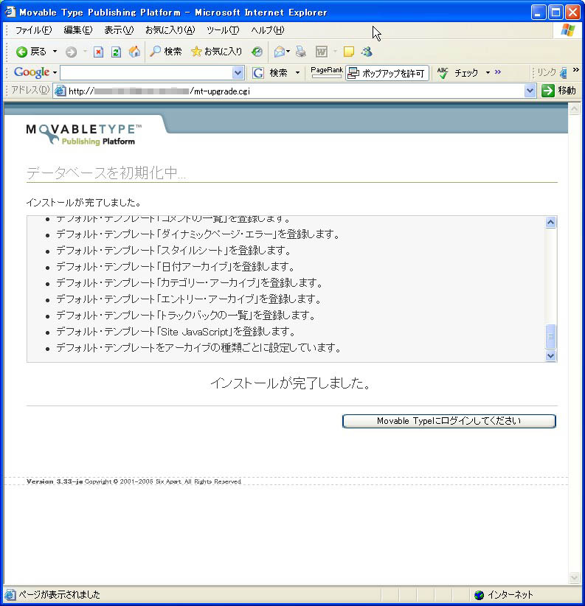This screenshot has height=606, width=585.
Task: Click the 移動 label
Action: tap(567, 91)
